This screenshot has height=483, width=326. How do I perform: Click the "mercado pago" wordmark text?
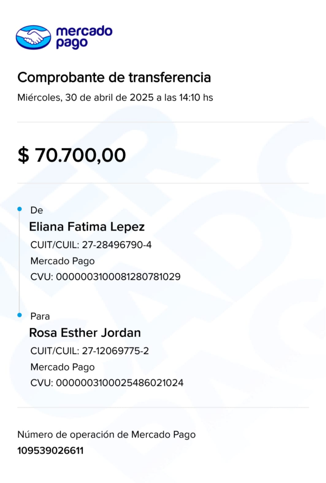click(x=84, y=37)
